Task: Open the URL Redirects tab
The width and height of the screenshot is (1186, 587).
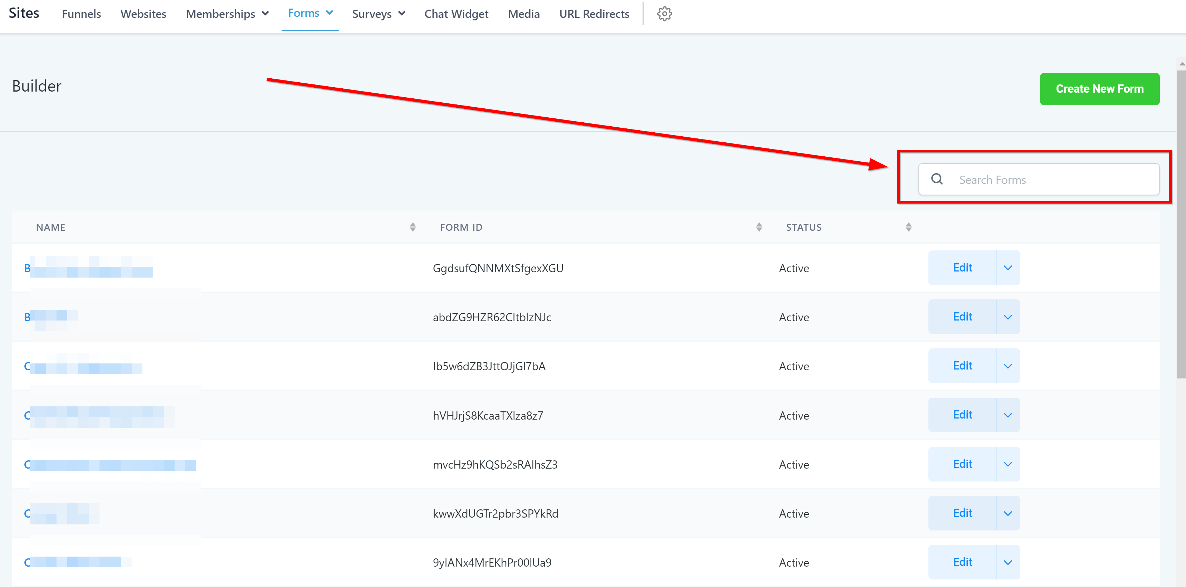Action: click(x=594, y=14)
